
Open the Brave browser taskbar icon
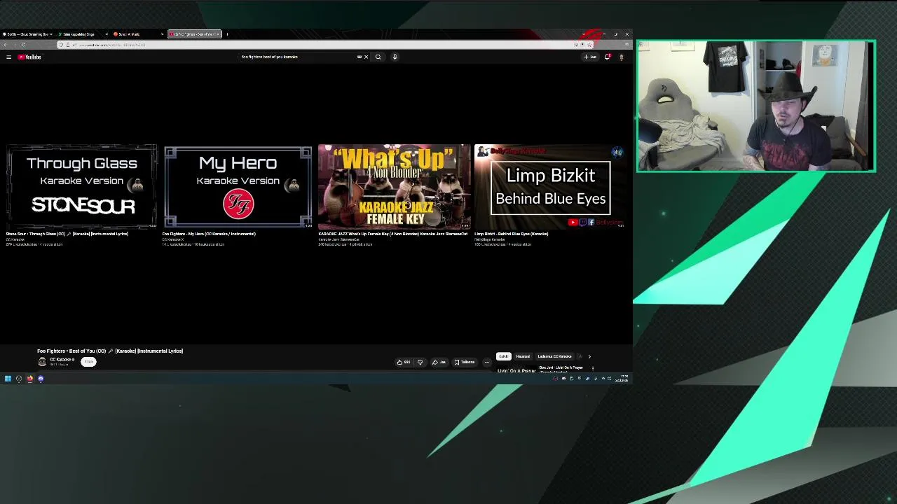point(30,379)
